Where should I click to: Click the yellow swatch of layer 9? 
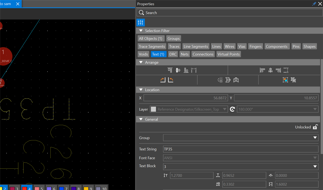tap(86, 188)
